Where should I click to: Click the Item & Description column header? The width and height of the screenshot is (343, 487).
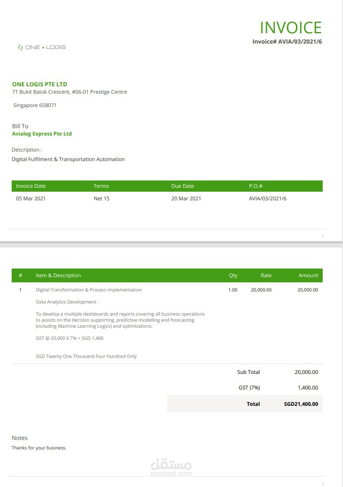pos(58,275)
